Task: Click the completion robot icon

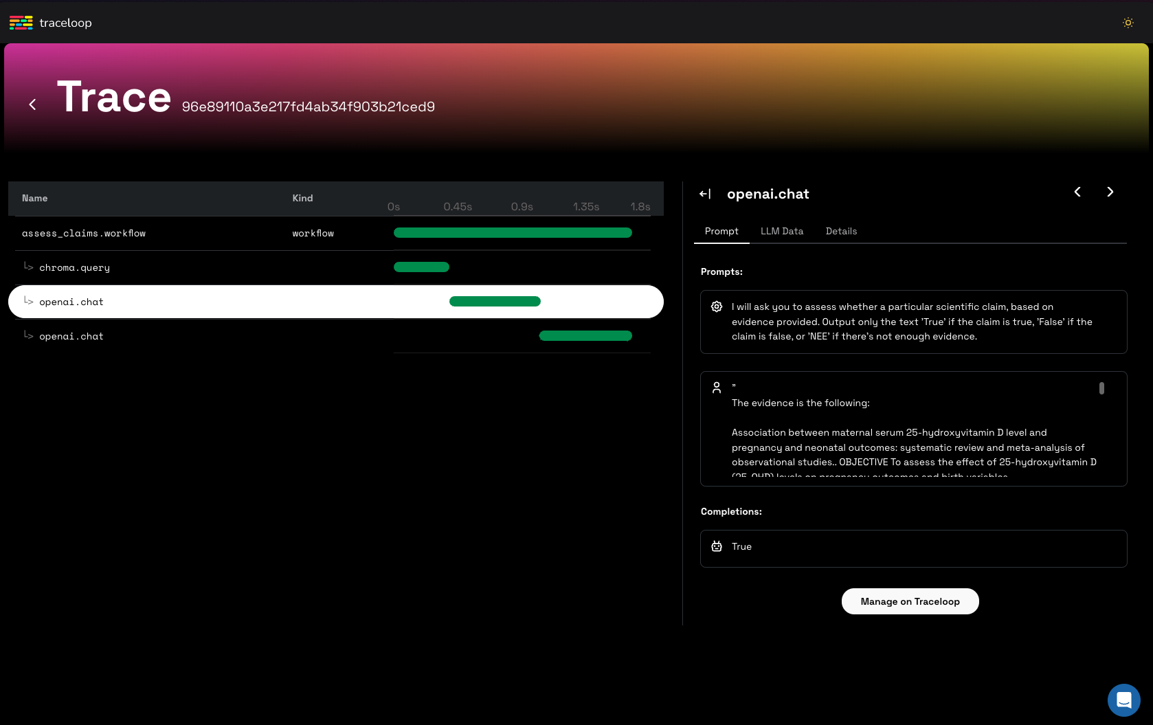Action: click(x=717, y=546)
